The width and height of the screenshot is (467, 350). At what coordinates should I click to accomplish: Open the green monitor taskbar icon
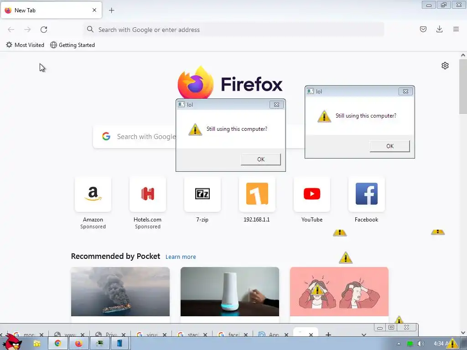[99, 344]
